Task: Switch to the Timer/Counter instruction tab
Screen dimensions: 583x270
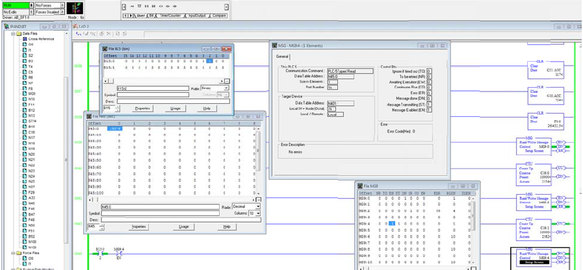Action: pyautogui.click(x=170, y=16)
